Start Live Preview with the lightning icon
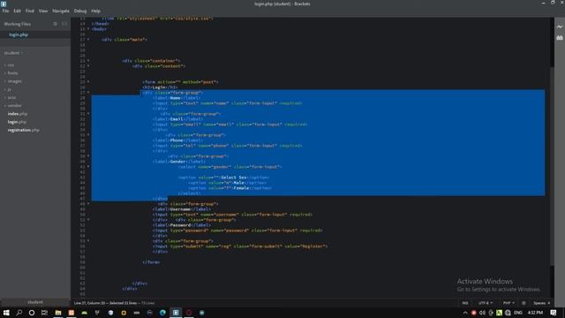Image resolution: width=565 pixels, height=318 pixels. pos(559,26)
